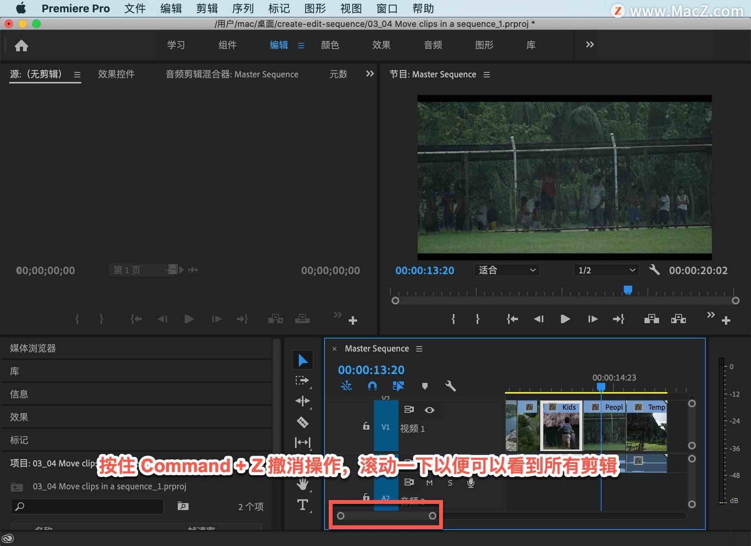Click Program Monitor playhead on scrub bar
Viewport: 751px width, 546px height.
(x=627, y=290)
